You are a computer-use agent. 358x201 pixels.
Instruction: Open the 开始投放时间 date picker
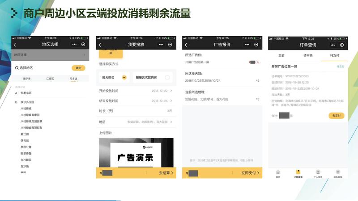pos(136,91)
